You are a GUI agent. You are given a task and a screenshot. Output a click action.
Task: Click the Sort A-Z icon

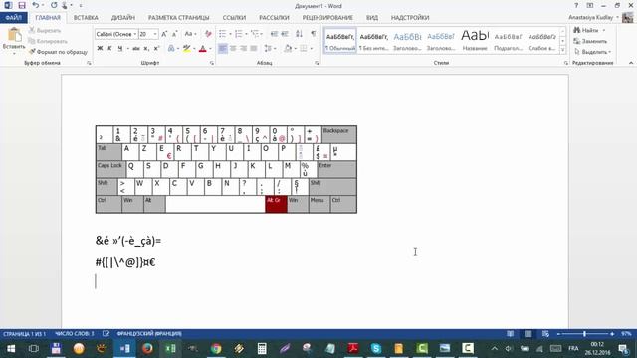[x=299, y=34]
